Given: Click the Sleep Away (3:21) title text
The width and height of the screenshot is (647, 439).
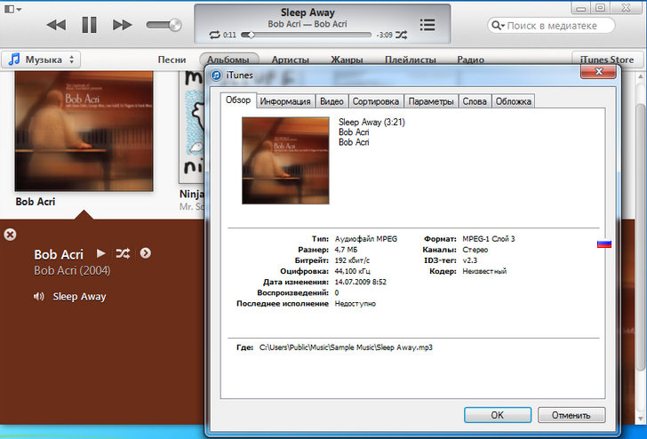Looking at the screenshot, I should coord(371,122).
